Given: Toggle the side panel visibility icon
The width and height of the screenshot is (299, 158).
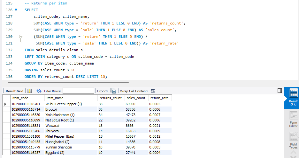Looking at the screenshot, I should [x=280, y=91].
